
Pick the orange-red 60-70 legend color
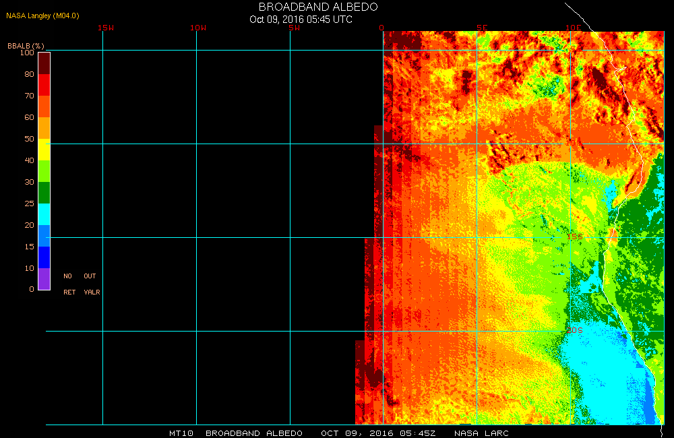coord(44,106)
